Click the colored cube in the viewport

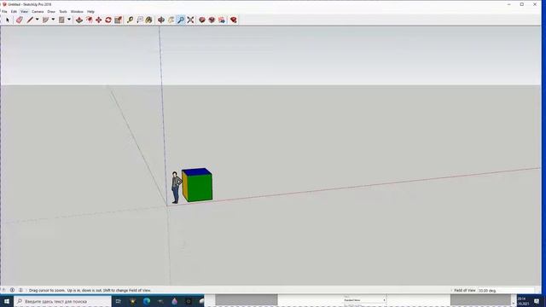[x=197, y=185]
